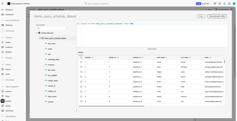Toggle the hamburger navigation menu
The width and height of the screenshot is (237, 121).
click(3, 3)
